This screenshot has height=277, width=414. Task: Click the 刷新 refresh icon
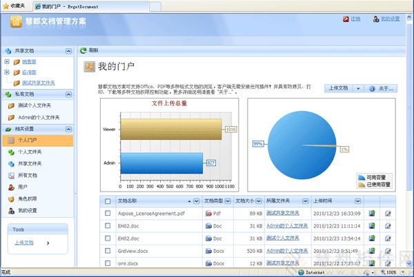pos(83,50)
